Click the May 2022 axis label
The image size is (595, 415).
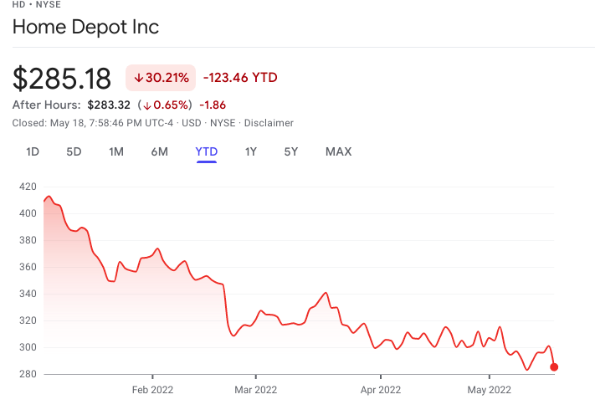pos(489,390)
